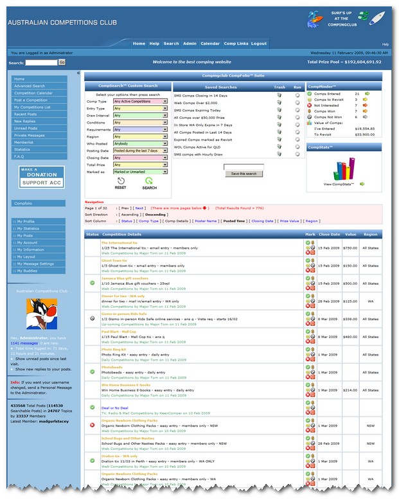Image resolution: width=399 pixels, height=502 pixels.
Task: Trash 'All Comps Posted in Last 14 Days'
Action: [279, 132]
